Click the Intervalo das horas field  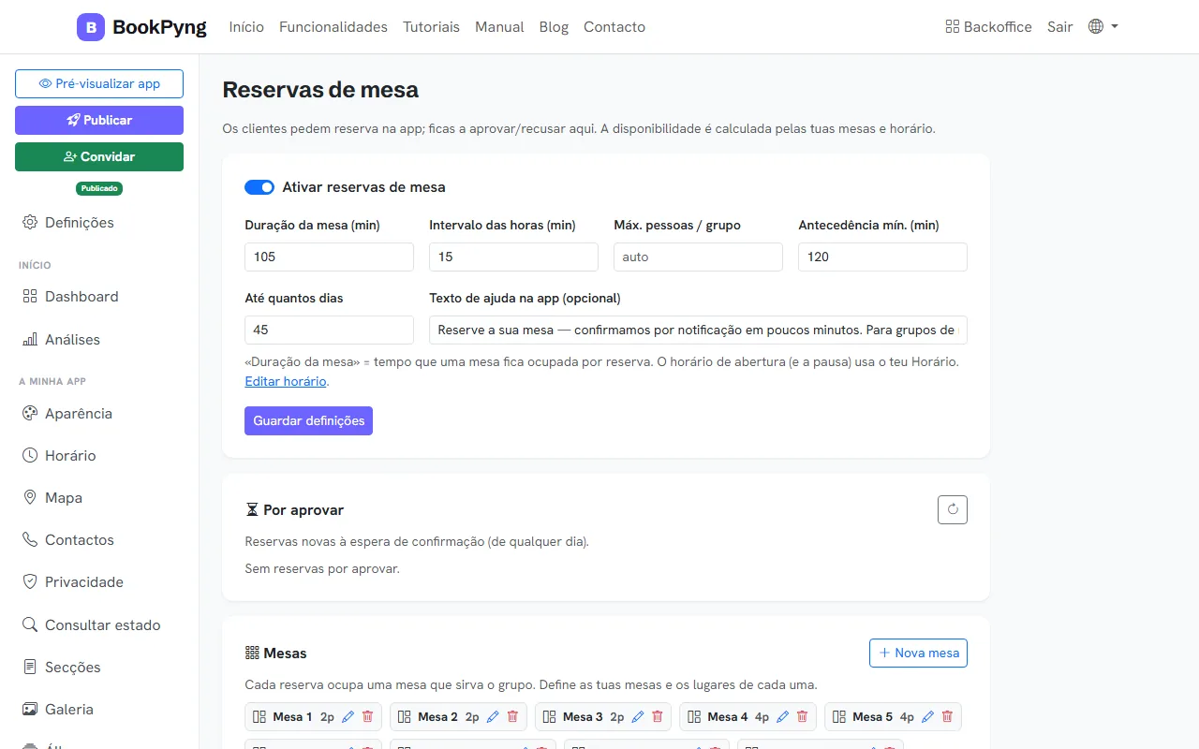513,257
